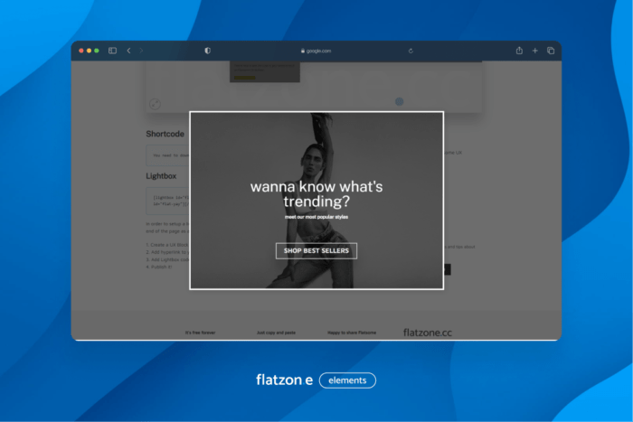Click the Shortcode heading behind the overlay
Image resolution: width=633 pixels, height=422 pixels.
(x=165, y=134)
